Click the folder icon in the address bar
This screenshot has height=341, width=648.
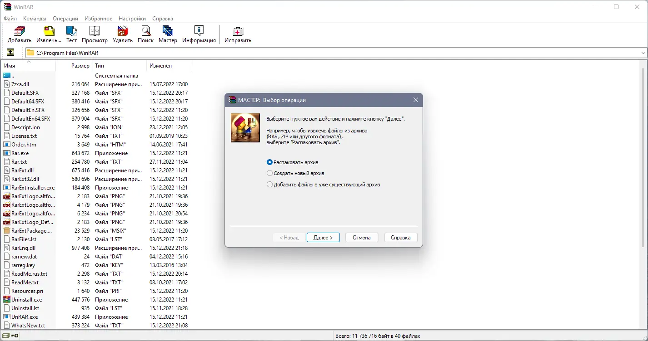pos(30,53)
